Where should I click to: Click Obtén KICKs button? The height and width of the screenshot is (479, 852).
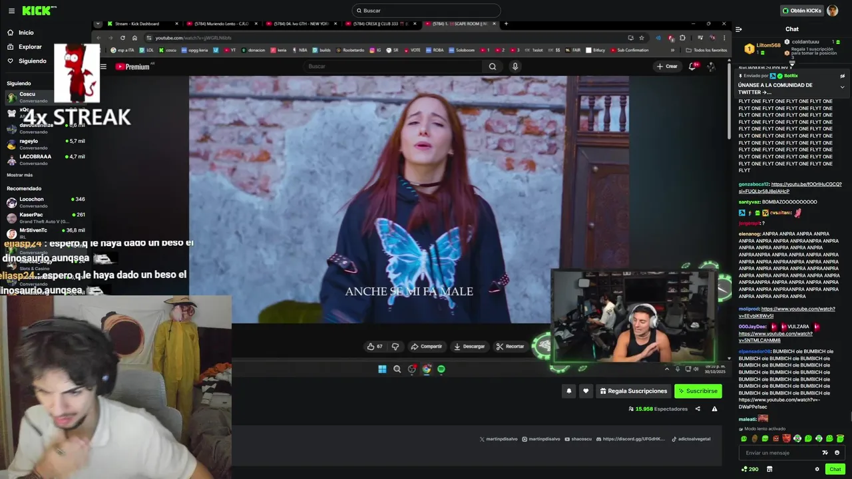[x=801, y=11]
